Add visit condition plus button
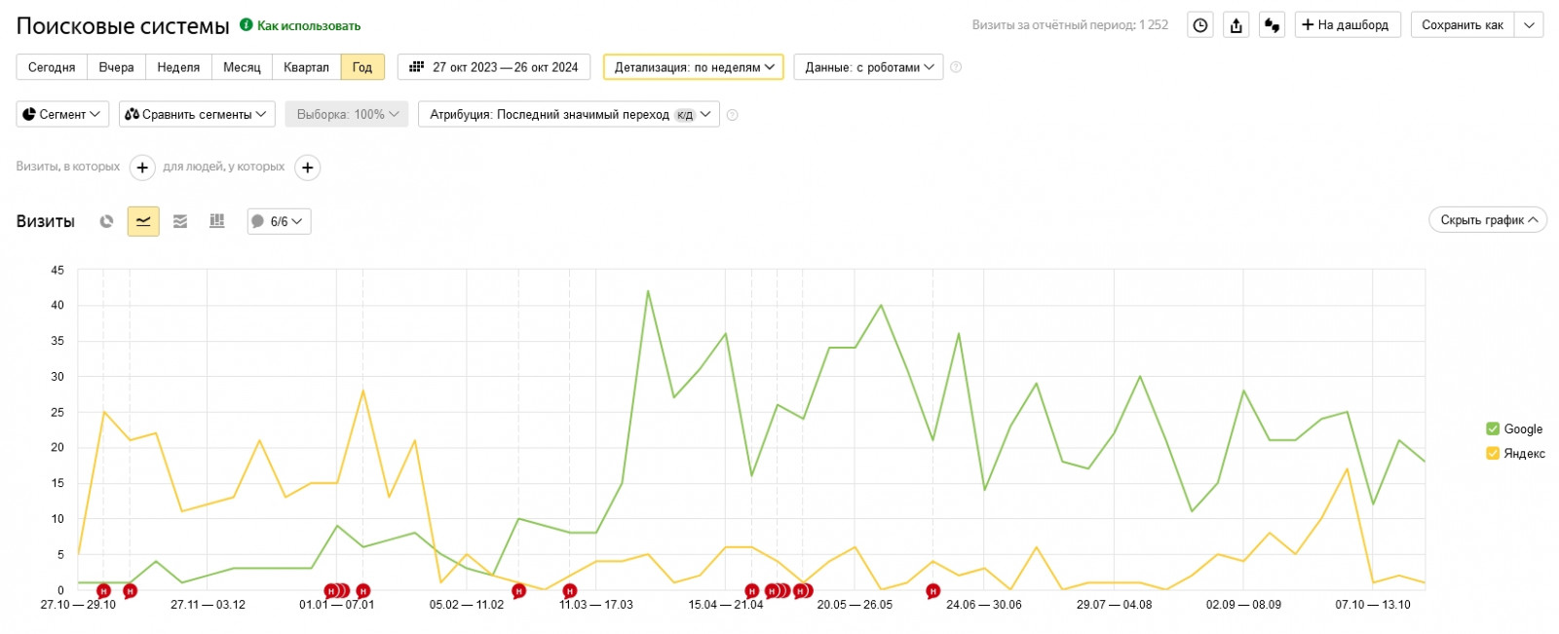This screenshot has width=1559, height=634. tap(142, 168)
